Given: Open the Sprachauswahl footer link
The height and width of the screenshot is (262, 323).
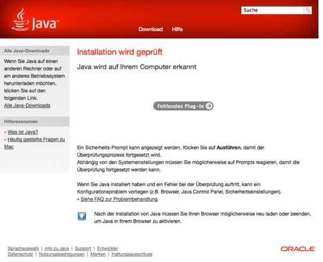Looking at the screenshot, I should (23, 249).
